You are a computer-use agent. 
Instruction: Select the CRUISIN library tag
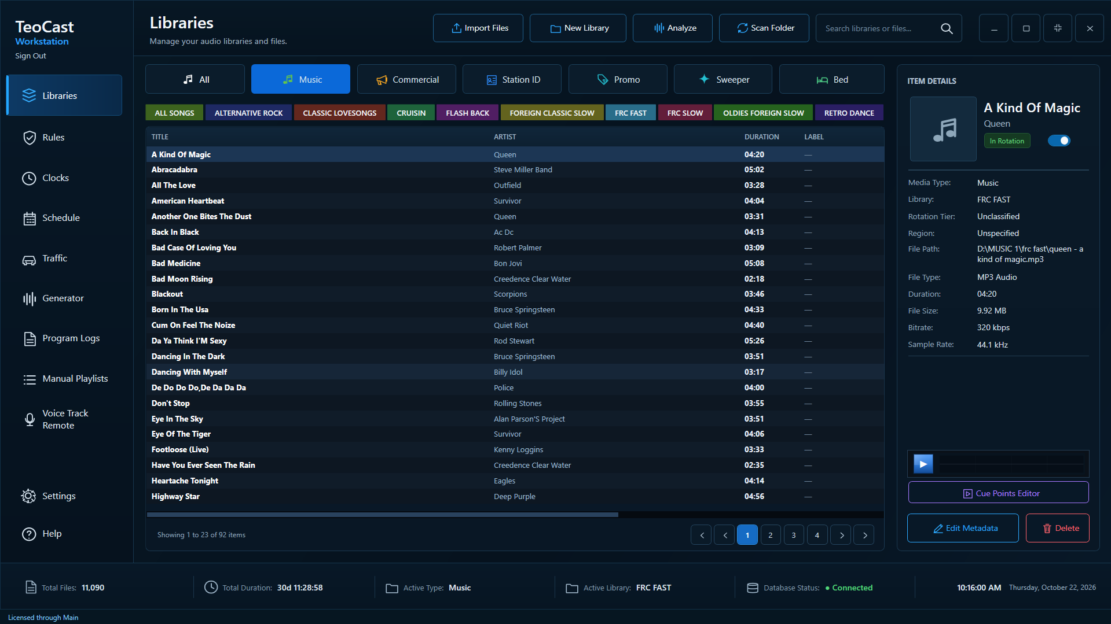pos(411,113)
